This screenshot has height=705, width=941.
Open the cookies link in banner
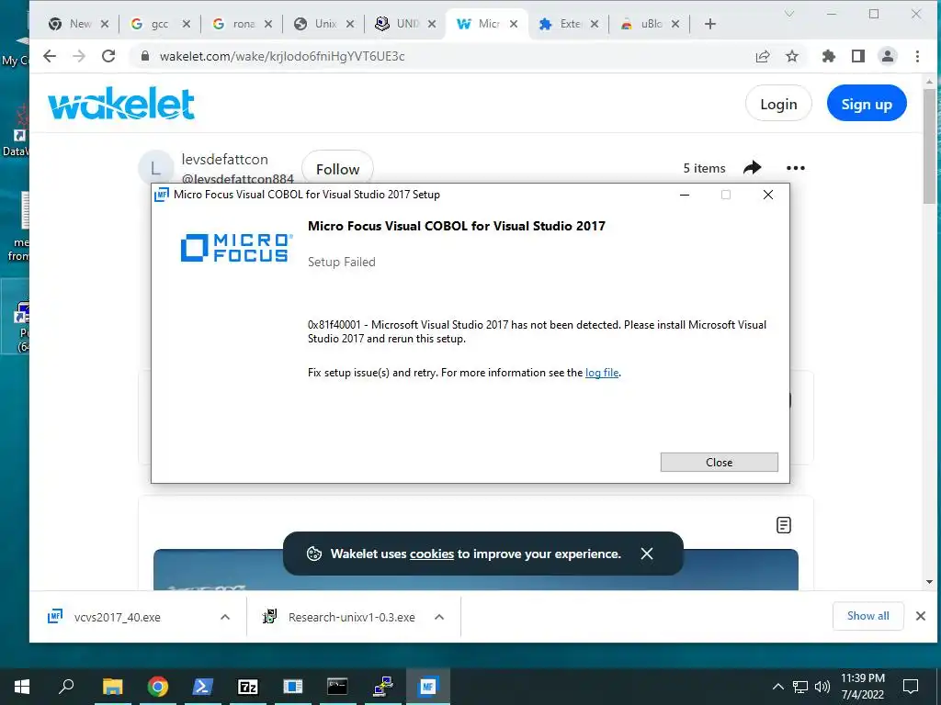pos(432,554)
